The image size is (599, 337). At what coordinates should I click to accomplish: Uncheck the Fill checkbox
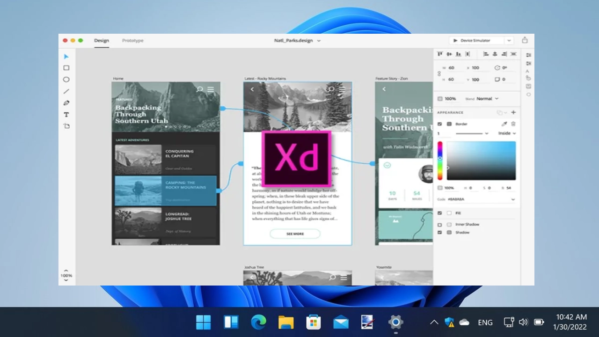[x=439, y=213]
